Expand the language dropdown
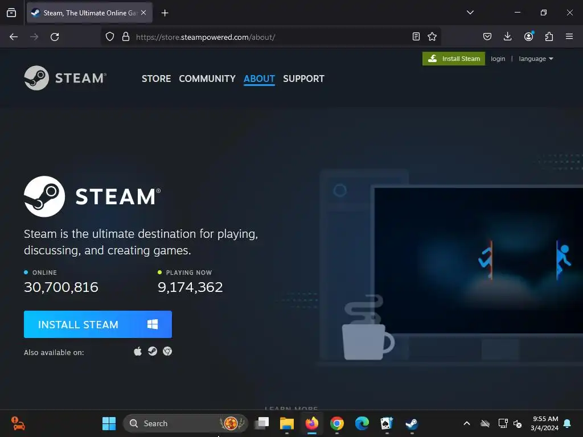The width and height of the screenshot is (583, 437). 536,59
